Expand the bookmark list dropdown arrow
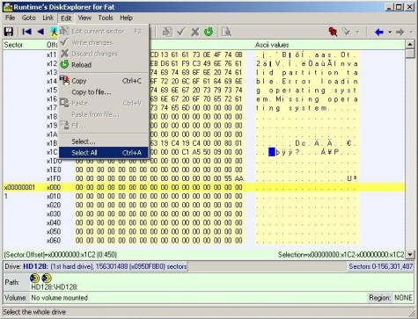Image resolution: width=418 pixels, height=319 pixels. [357, 32]
